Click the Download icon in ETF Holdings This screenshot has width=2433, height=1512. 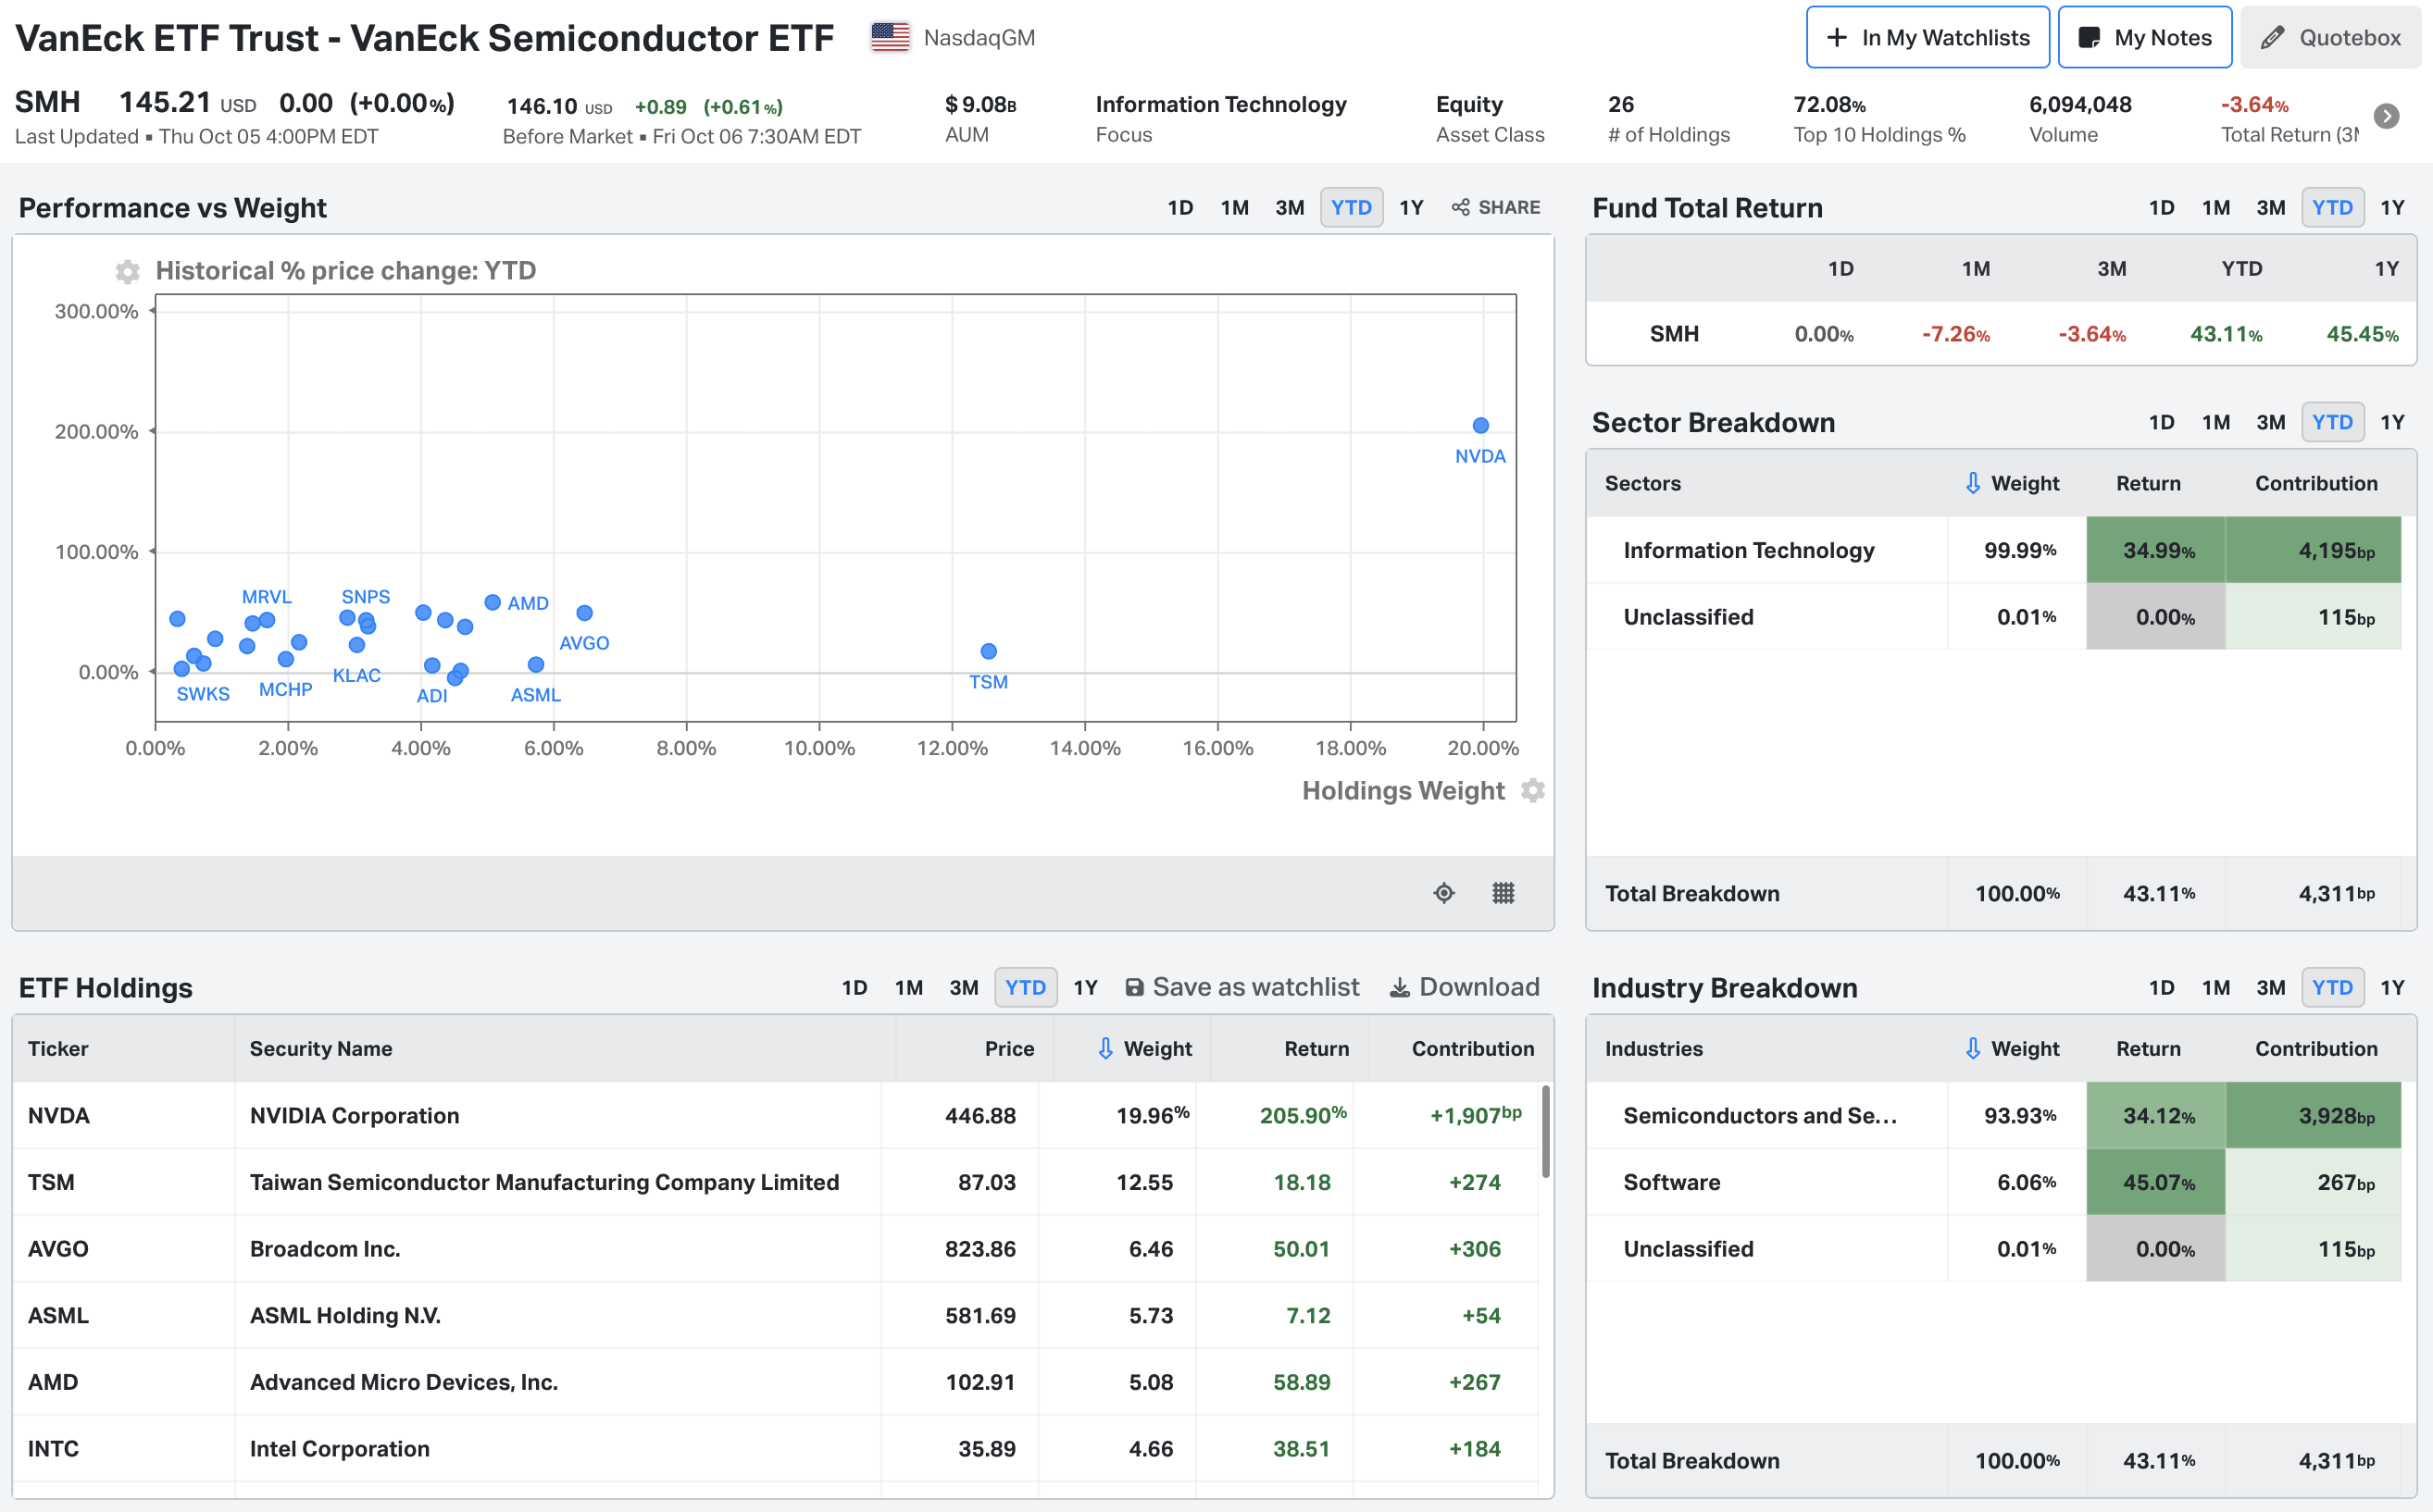pyautogui.click(x=1400, y=988)
